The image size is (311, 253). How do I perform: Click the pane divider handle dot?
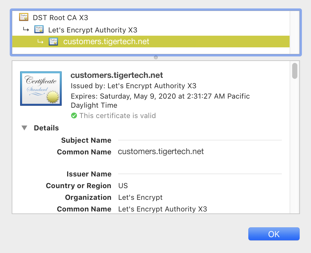155,57
